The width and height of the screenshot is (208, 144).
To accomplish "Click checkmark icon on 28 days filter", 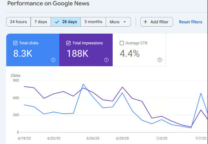I will pos(57,22).
